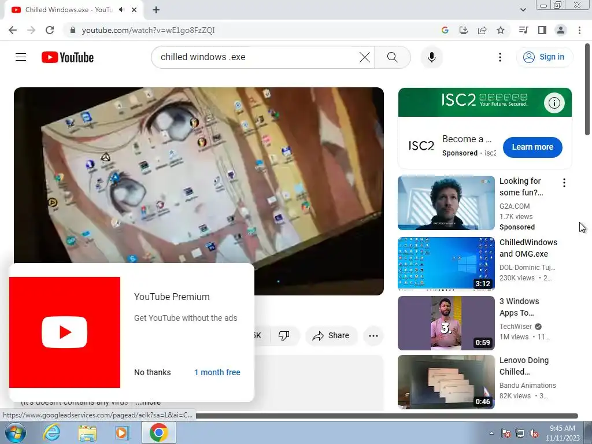Open Windows Media Player from the taskbar
This screenshot has height=444, width=592.
point(122,432)
